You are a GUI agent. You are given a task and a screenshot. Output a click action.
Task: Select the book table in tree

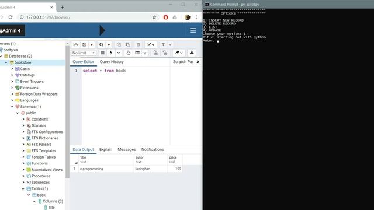point(41,195)
